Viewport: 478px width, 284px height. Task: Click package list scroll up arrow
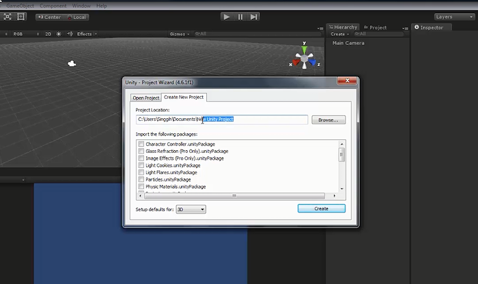pos(341,144)
